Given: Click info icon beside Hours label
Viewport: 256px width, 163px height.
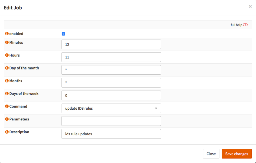Looking at the screenshot, I should (x=7, y=55).
